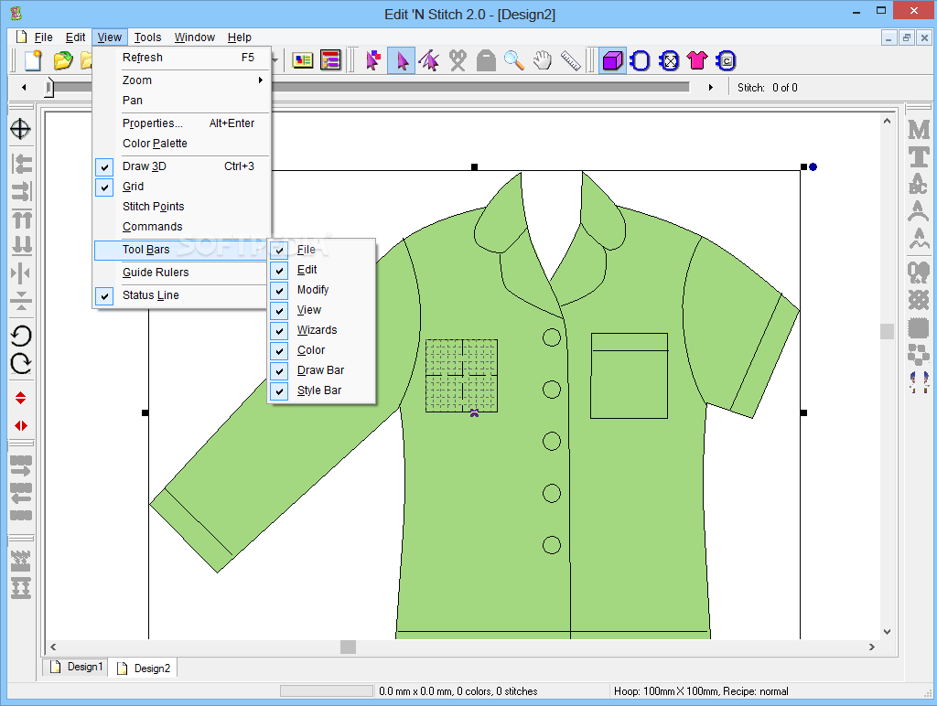
Task: Step stitch slider forward with right arrow
Action: [x=710, y=87]
